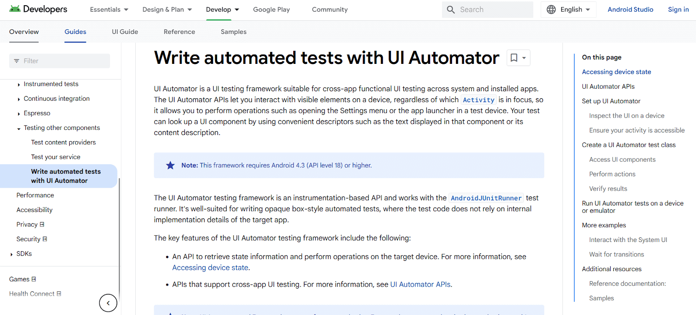
Task: Click the sidebar Filter input field
Action: (x=60, y=61)
